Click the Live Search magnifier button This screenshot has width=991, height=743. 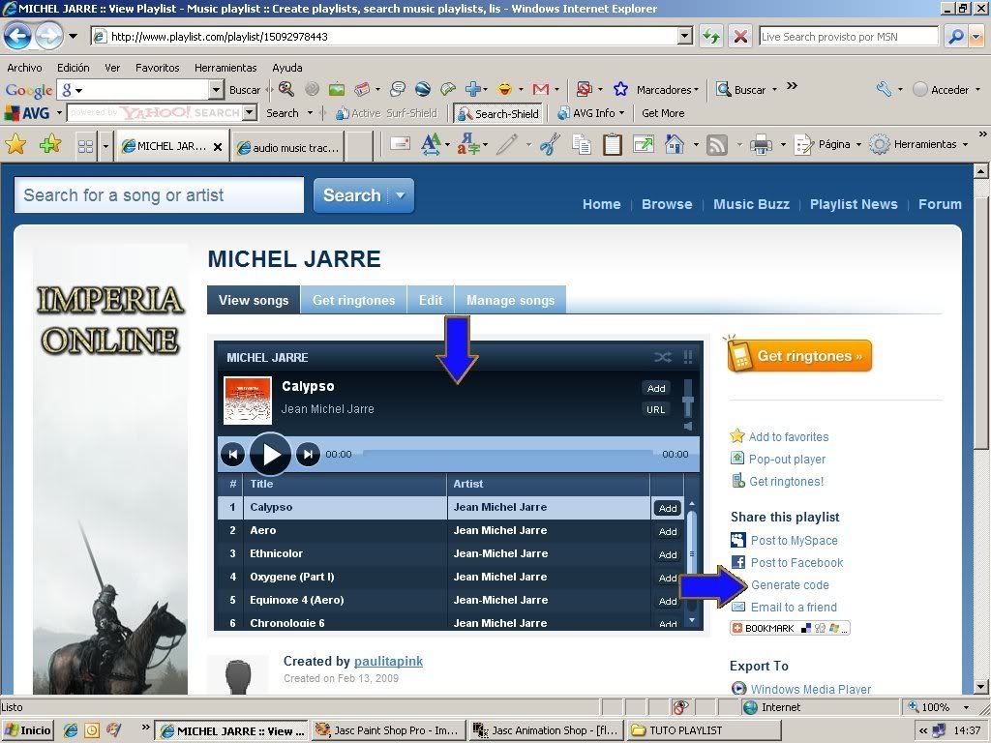pyautogui.click(x=955, y=37)
